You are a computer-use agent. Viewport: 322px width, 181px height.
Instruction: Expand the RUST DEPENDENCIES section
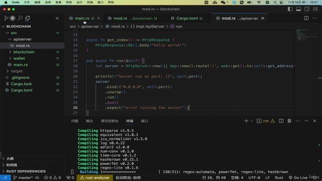[32, 171]
